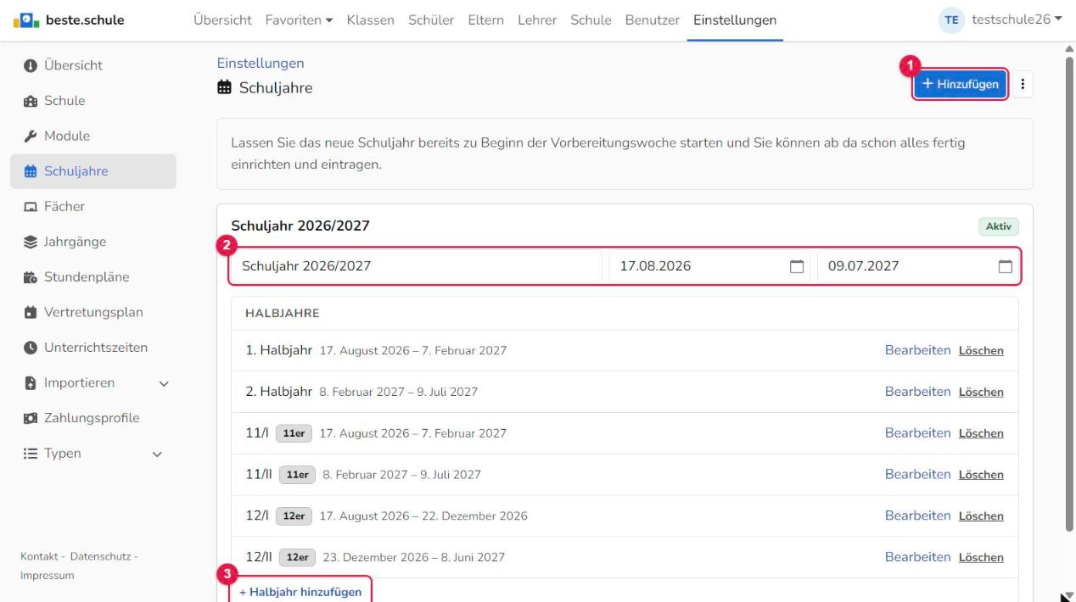Viewport: 1076px width, 602px height.
Task: Expand the Importieren submenu chevron
Action: point(163,383)
